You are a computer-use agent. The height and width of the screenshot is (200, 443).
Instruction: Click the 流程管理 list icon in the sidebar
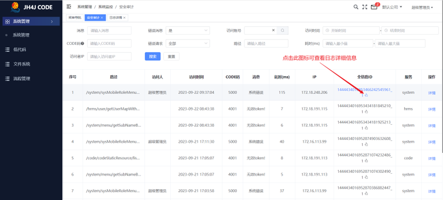pos(8,79)
